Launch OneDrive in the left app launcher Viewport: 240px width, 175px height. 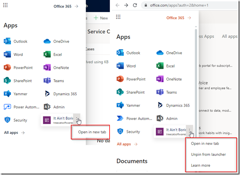coord(56,42)
